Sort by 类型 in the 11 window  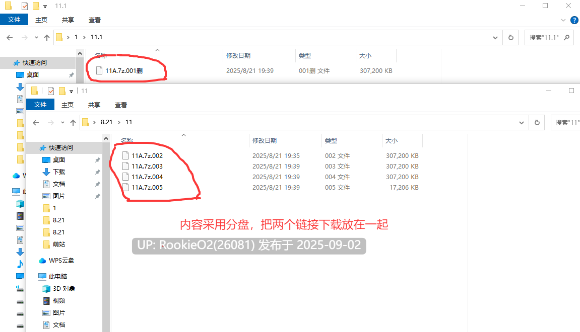click(x=331, y=140)
